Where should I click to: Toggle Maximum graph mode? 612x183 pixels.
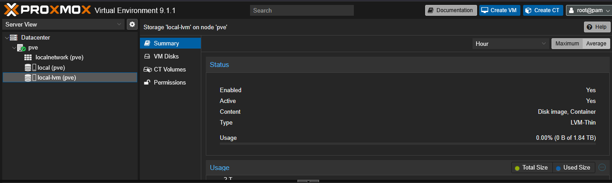(567, 44)
